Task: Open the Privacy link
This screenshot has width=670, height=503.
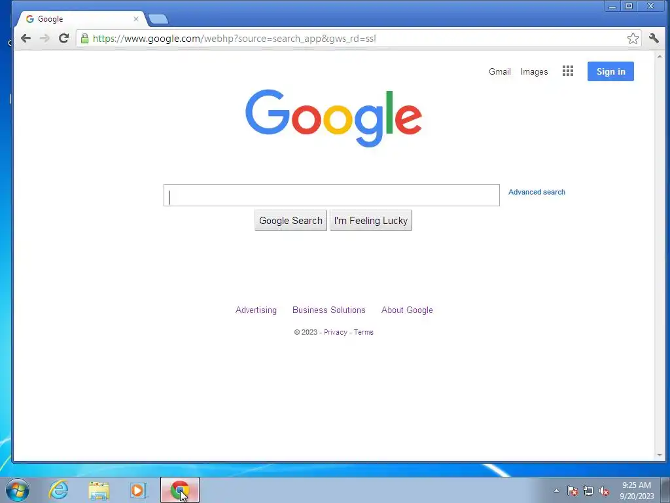Action: pos(336,332)
